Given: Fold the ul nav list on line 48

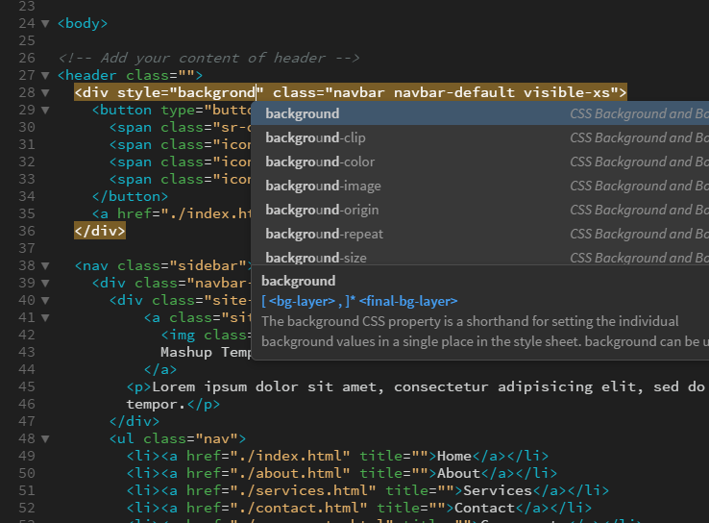Looking at the screenshot, I should [x=45, y=439].
